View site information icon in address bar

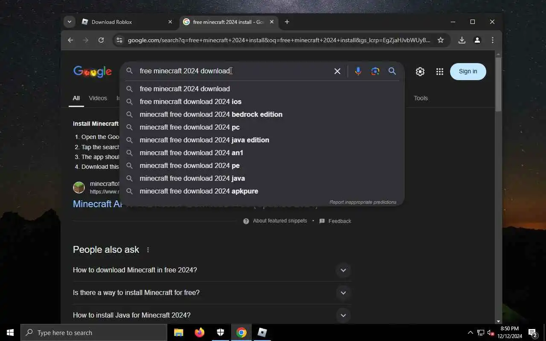click(119, 40)
